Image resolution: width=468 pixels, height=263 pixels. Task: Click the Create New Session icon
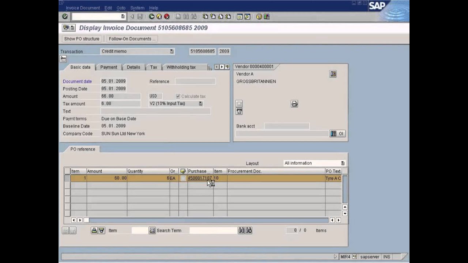[x=239, y=16]
